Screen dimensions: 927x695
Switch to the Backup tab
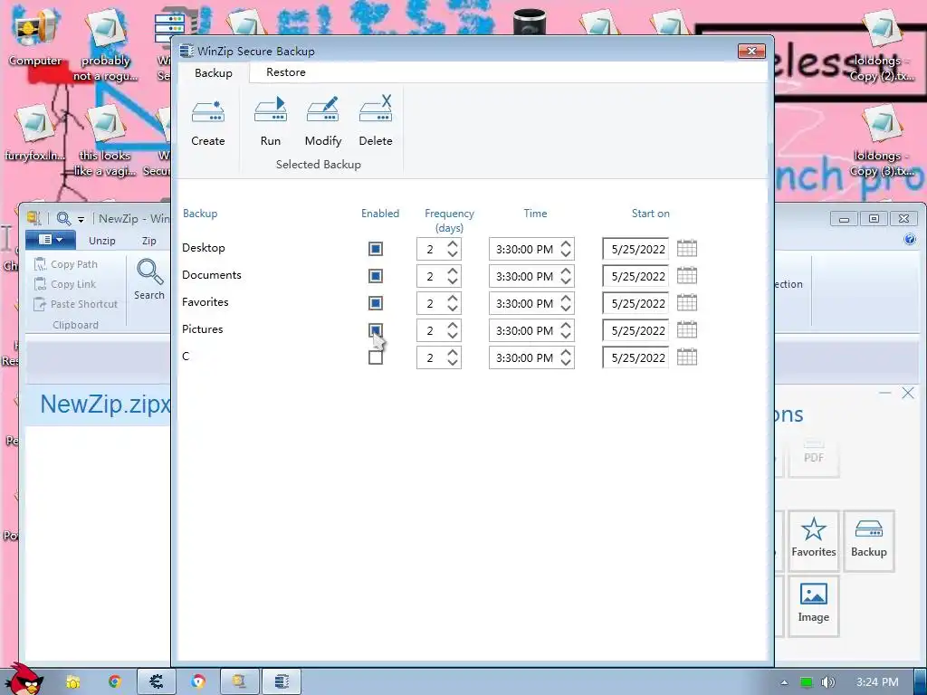(x=214, y=72)
